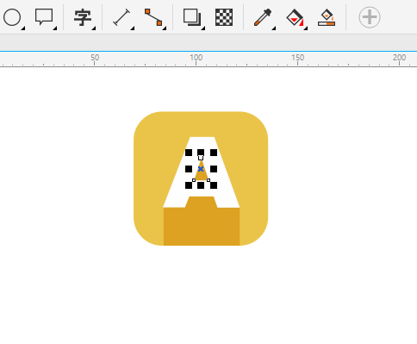Select the Color Eyedropper tool
417x344 pixels.
[x=263, y=17]
